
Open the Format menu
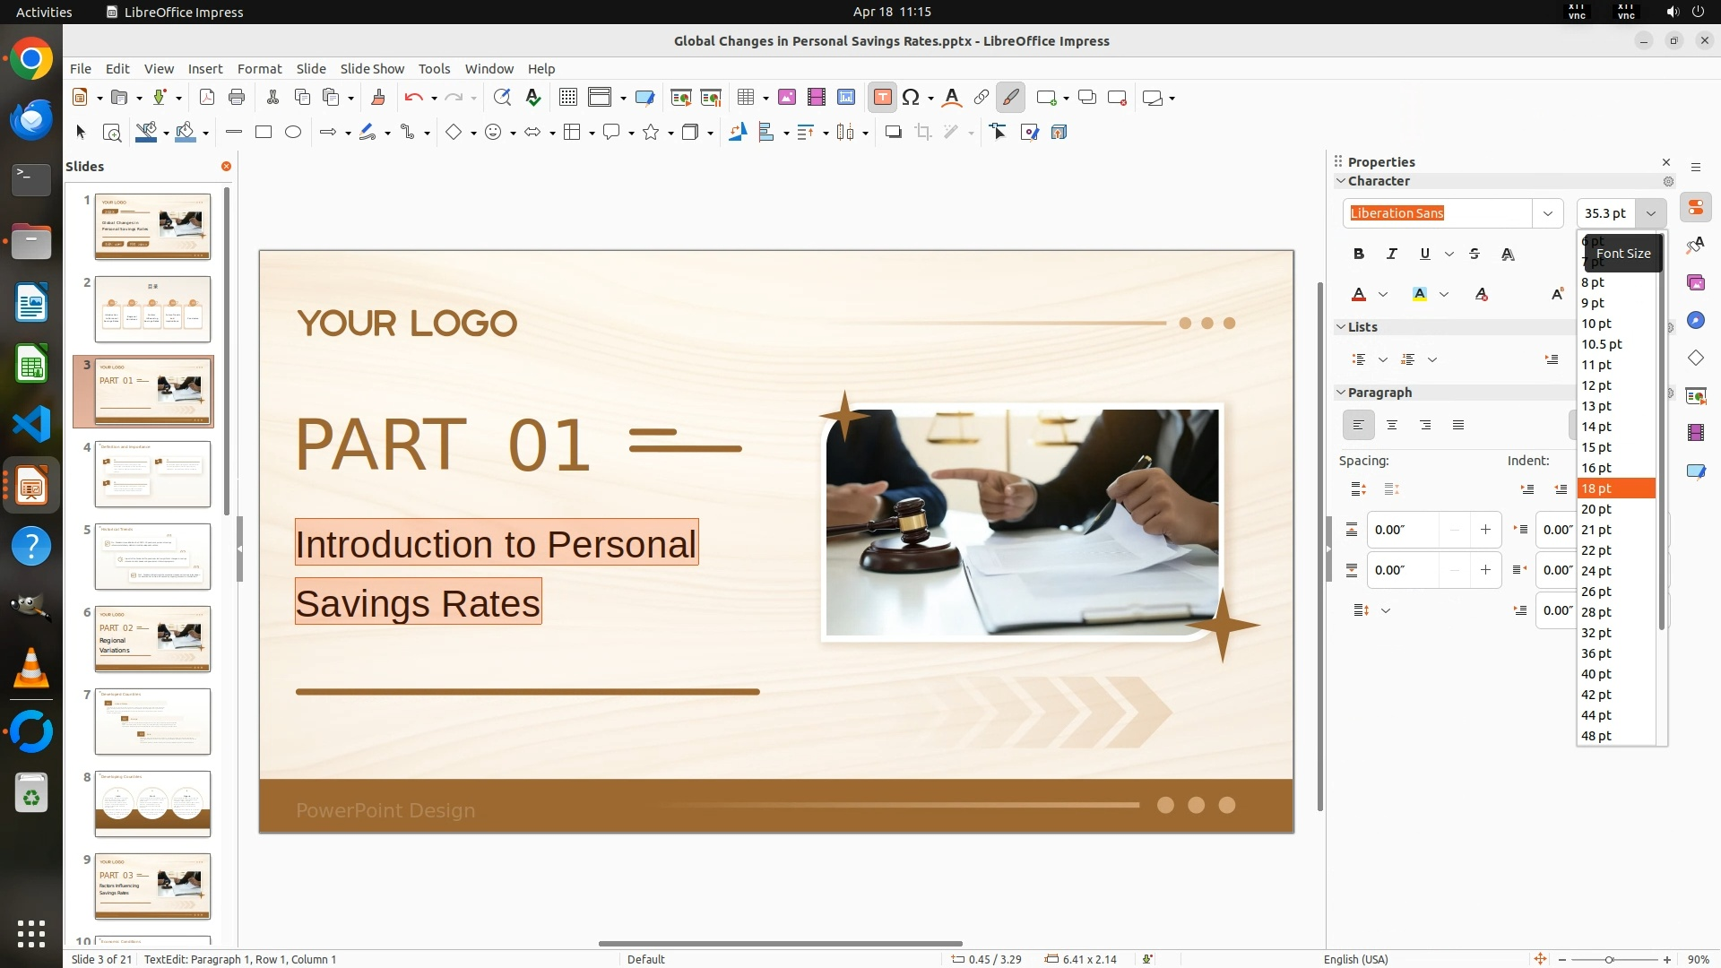(x=259, y=69)
